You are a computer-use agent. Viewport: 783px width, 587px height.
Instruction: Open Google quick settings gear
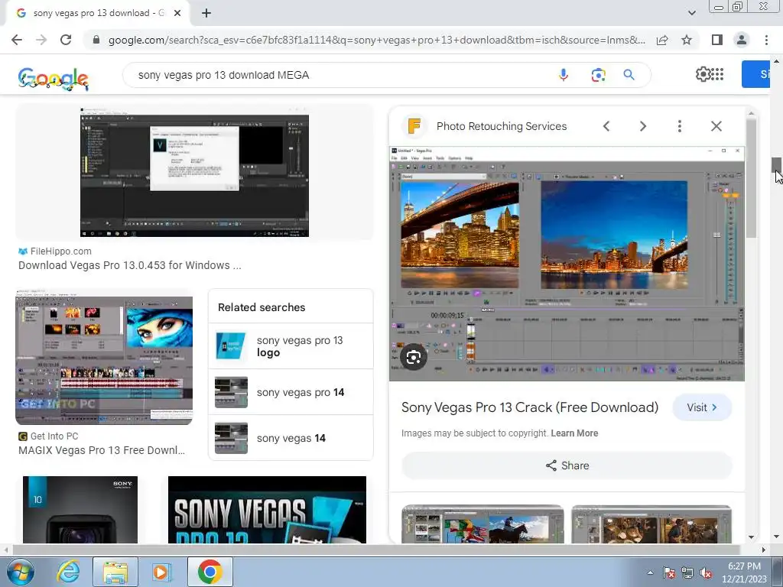(703, 74)
